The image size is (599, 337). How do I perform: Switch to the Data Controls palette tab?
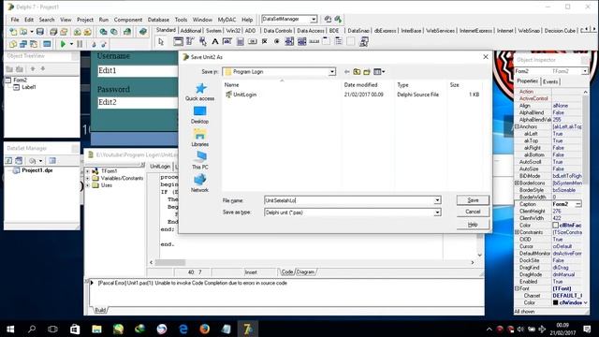coord(278,31)
